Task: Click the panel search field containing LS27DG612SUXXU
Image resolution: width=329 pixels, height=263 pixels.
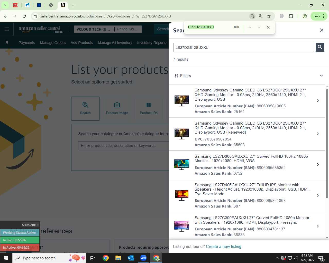Action: 243,48
